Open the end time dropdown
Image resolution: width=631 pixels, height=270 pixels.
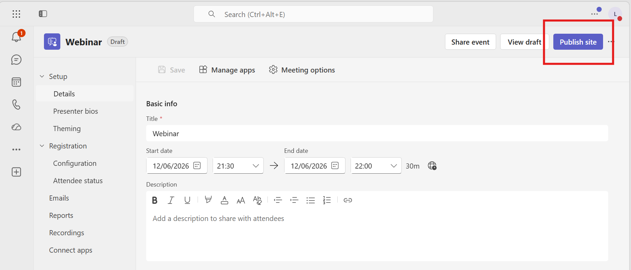pyautogui.click(x=376, y=166)
